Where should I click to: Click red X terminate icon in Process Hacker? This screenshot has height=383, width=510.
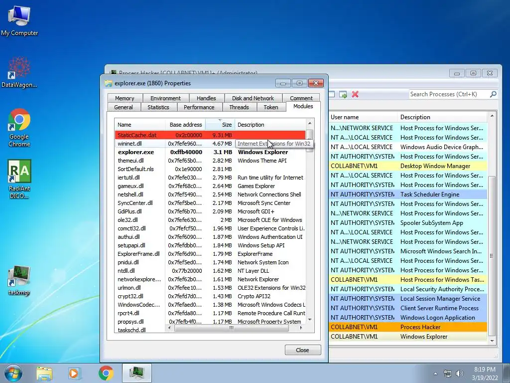tap(355, 94)
